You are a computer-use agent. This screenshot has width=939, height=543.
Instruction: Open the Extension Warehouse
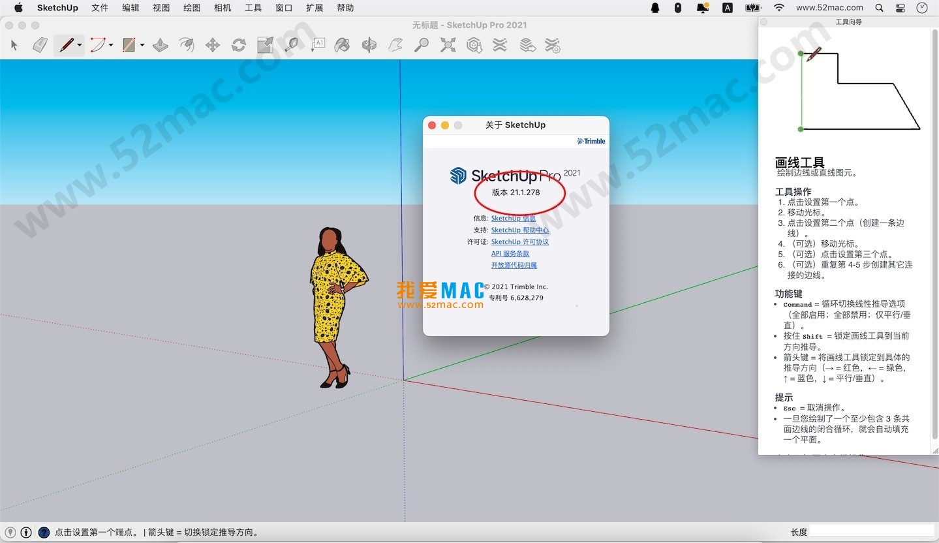[x=500, y=45]
